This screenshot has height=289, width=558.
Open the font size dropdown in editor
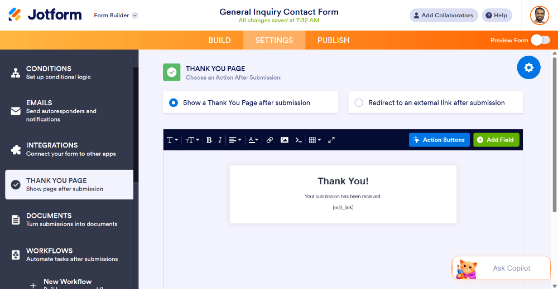tap(192, 140)
